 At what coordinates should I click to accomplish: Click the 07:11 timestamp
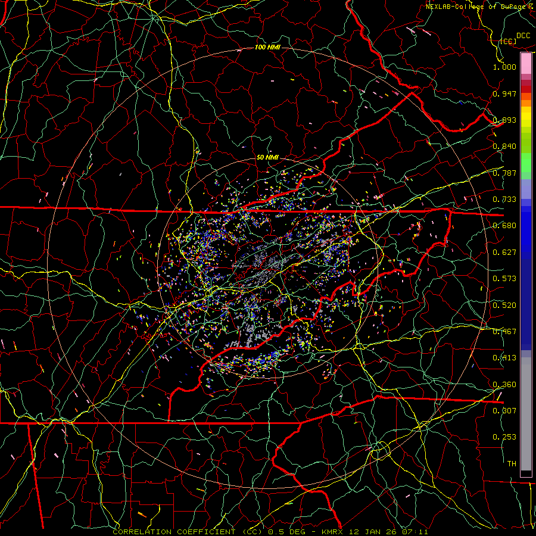[415, 532]
